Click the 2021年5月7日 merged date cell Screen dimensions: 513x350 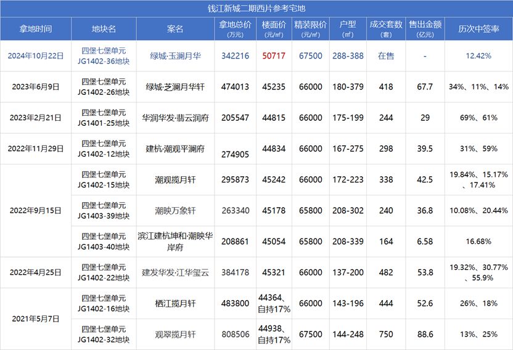point(36,319)
